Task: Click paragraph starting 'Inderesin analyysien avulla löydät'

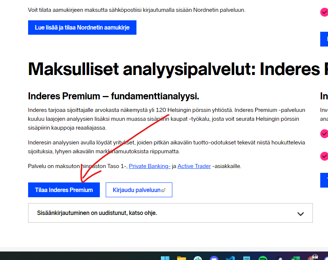Action: click(x=166, y=147)
